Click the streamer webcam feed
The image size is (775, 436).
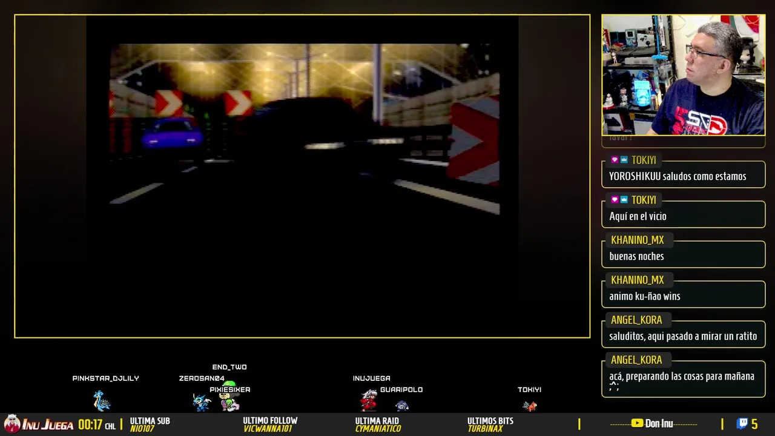(x=684, y=75)
